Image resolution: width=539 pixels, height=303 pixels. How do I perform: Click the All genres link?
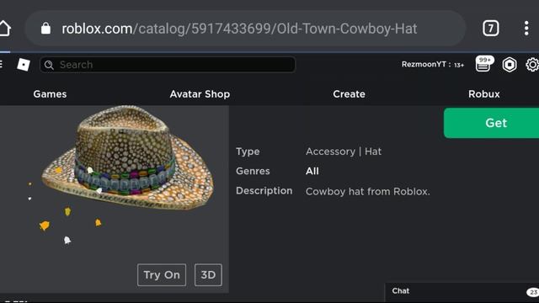(312, 171)
